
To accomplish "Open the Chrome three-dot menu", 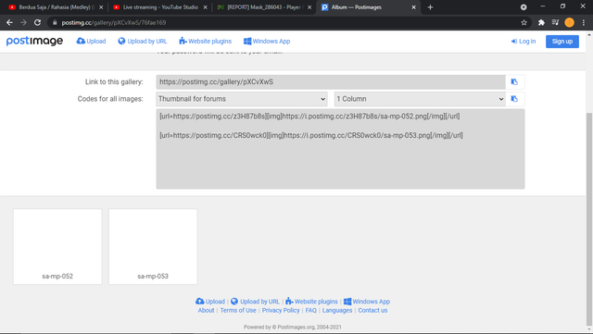I will point(584,23).
